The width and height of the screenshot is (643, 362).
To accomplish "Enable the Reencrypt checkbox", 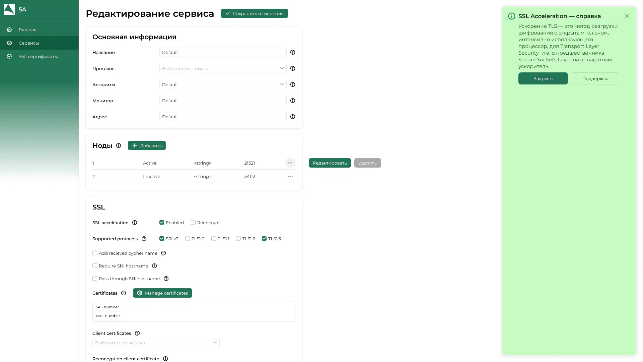I will pos(193,223).
